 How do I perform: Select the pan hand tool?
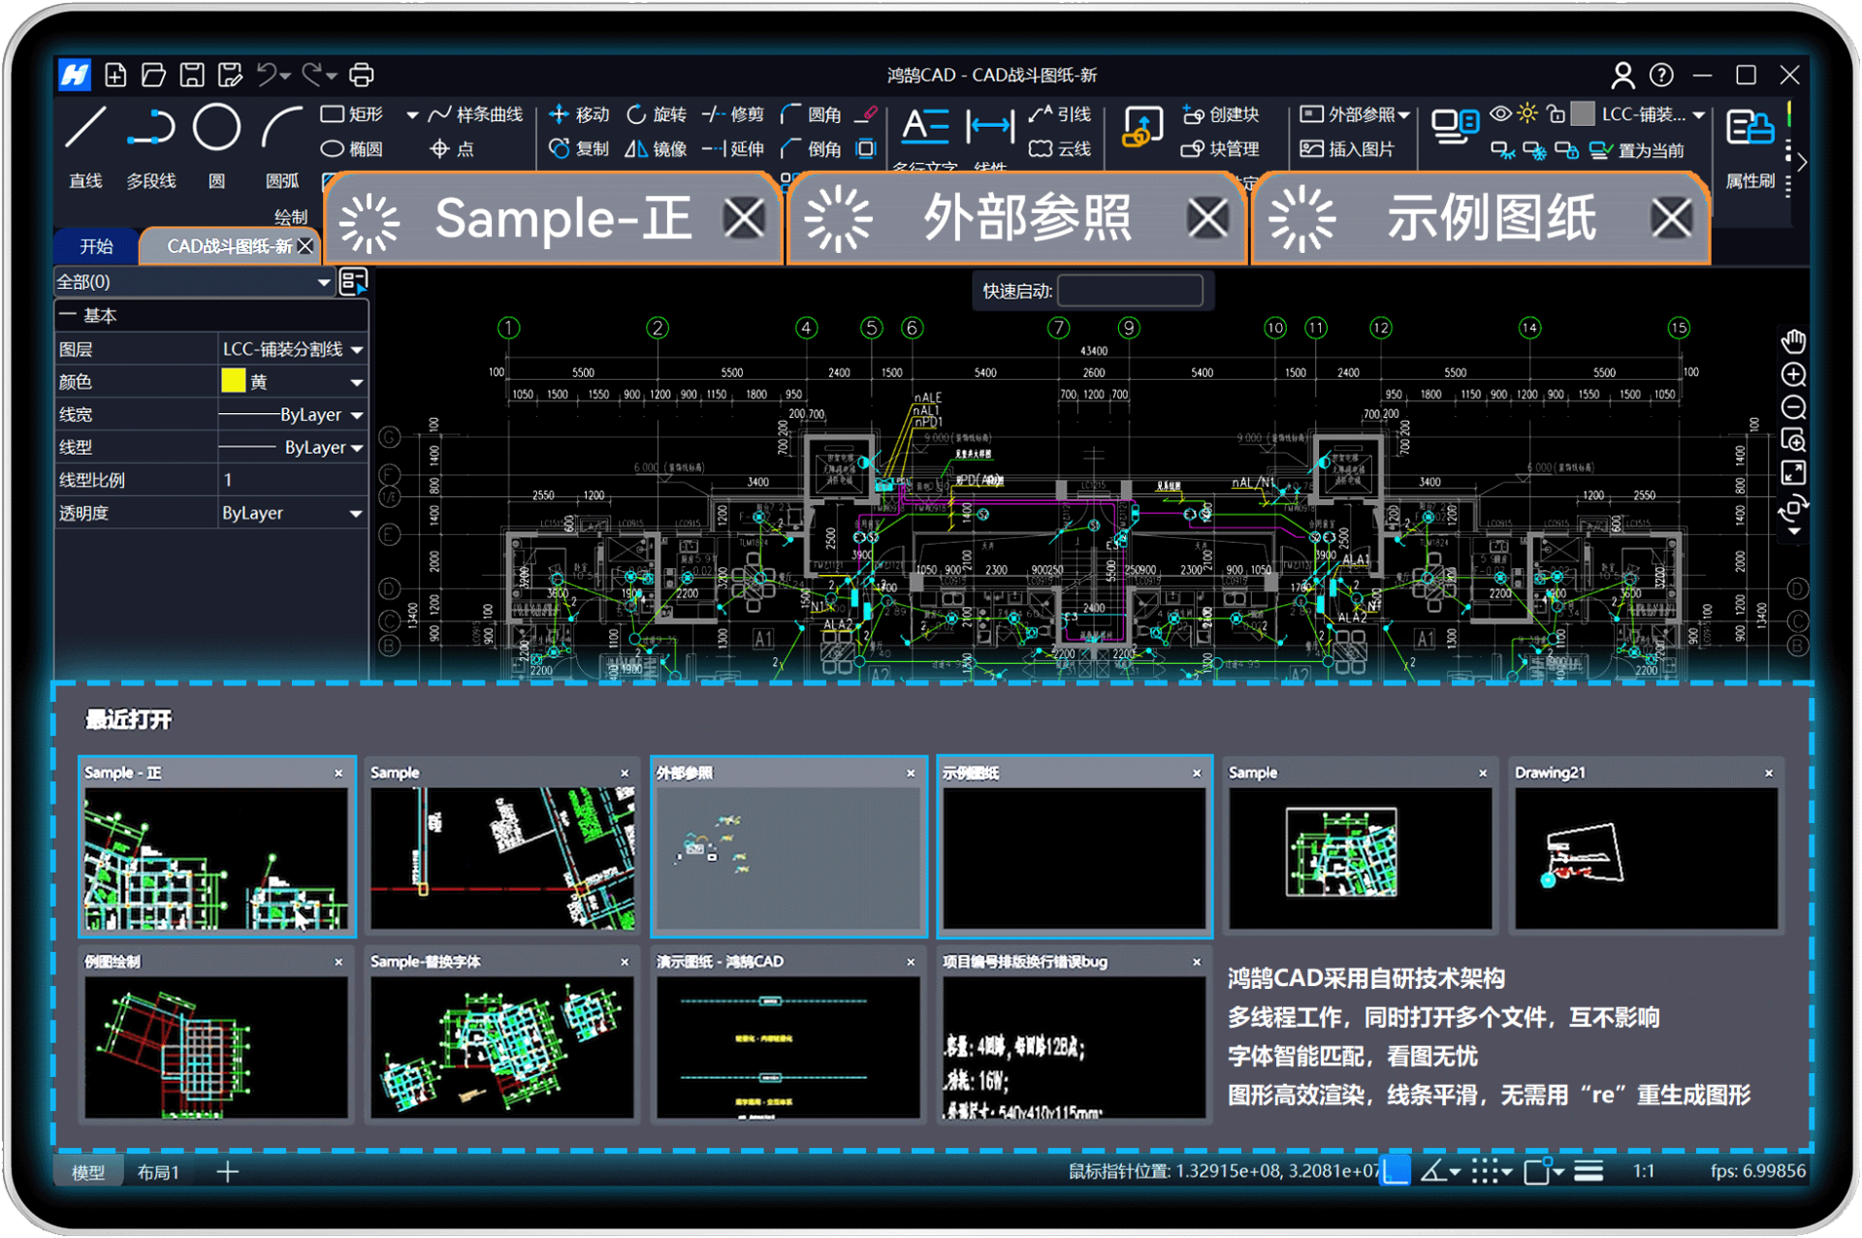1793,340
